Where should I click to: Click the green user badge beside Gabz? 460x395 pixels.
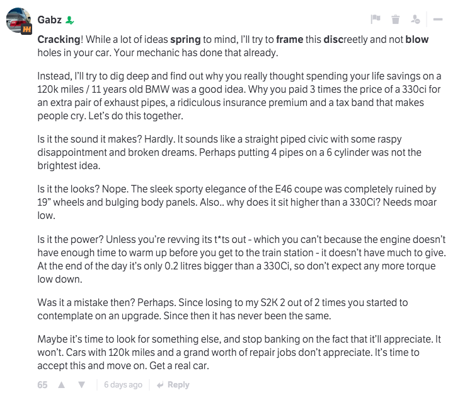click(70, 20)
